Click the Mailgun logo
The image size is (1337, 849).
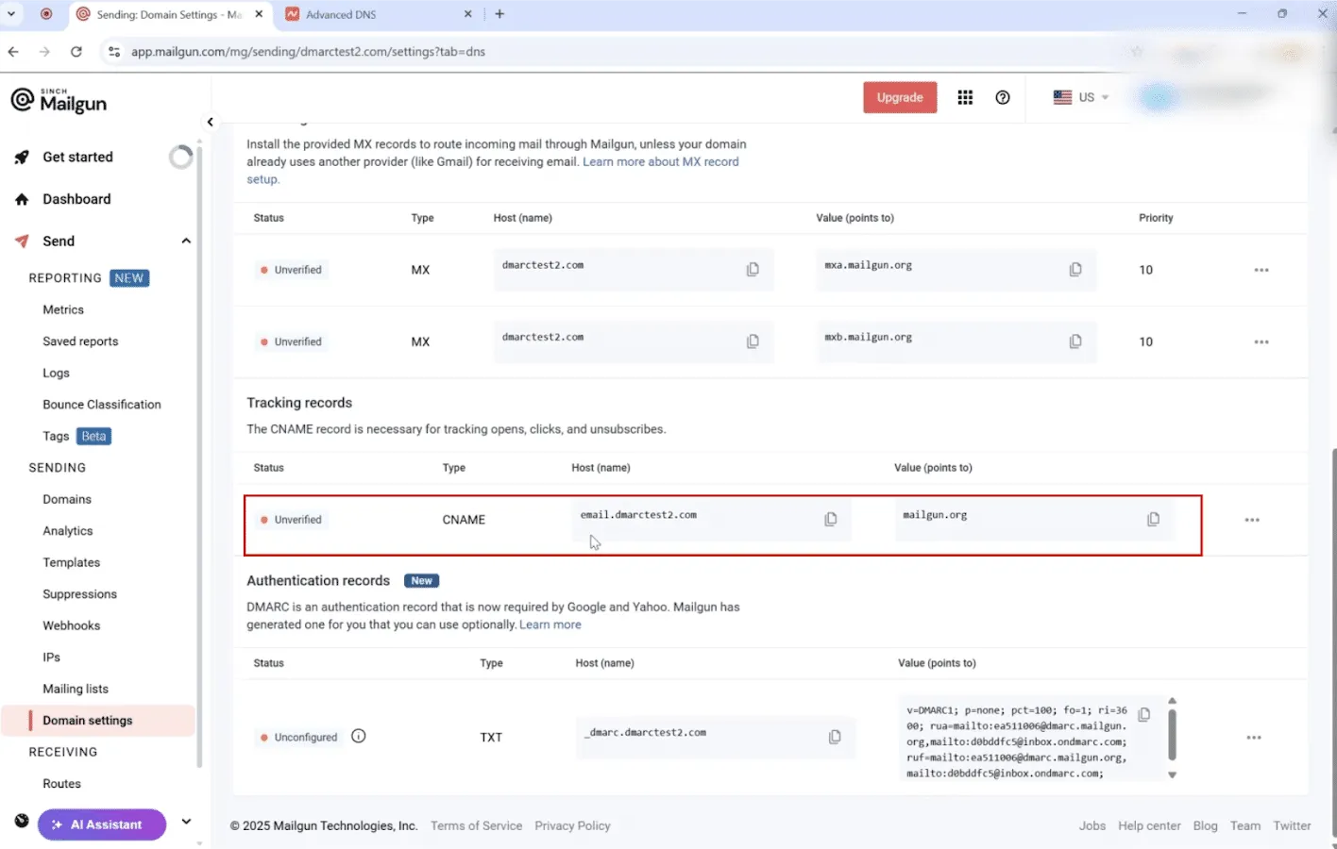coord(59,100)
